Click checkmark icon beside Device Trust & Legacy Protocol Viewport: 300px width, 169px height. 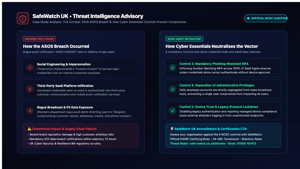(x=172, y=111)
